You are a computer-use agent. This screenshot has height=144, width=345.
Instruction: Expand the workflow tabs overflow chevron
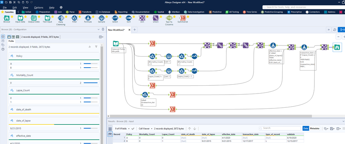pyautogui.click(x=329, y=30)
